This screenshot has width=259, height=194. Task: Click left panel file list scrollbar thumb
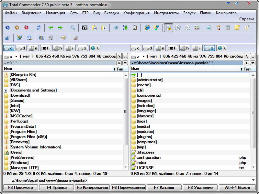pyautogui.click(x=126, y=111)
